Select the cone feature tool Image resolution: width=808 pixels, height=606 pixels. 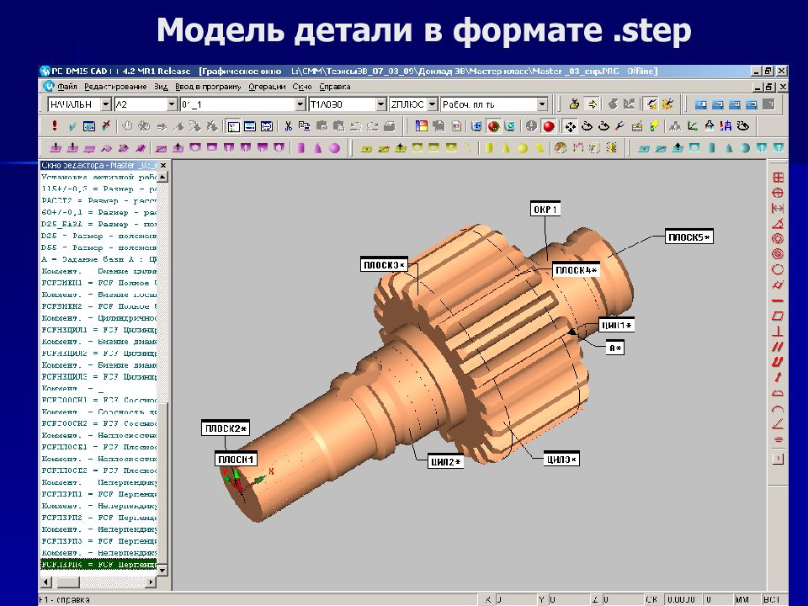pyautogui.click(x=318, y=149)
